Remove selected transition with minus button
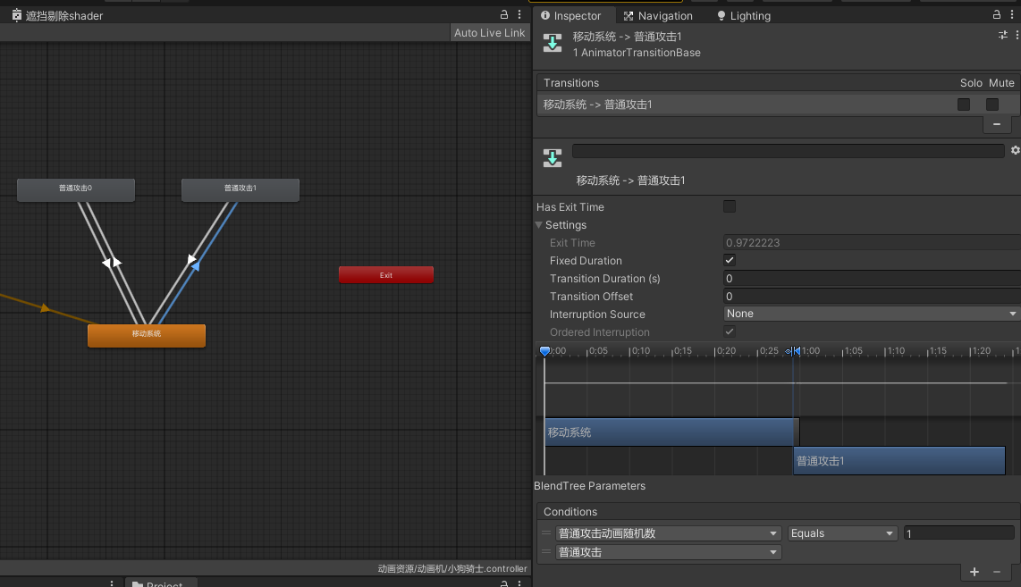The height and width of the screenshot is (587, 1021). click(x=996, y=124)
